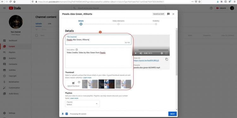Click the HD processing status icon
The image size is (237, 118).
(67, 114)
